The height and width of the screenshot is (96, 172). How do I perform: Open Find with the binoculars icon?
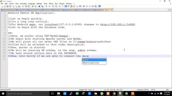[x=40, y=6]
